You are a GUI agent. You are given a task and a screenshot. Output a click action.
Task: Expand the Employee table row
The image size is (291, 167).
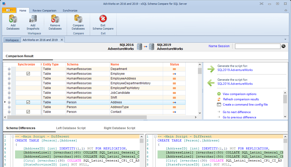pos(9,74)
